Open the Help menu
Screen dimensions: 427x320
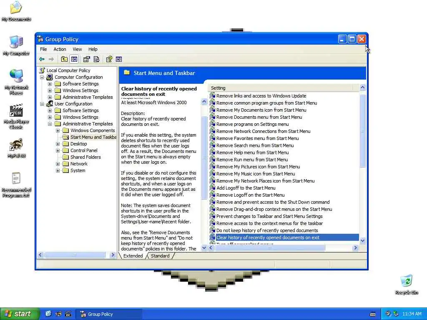[93, 49]
